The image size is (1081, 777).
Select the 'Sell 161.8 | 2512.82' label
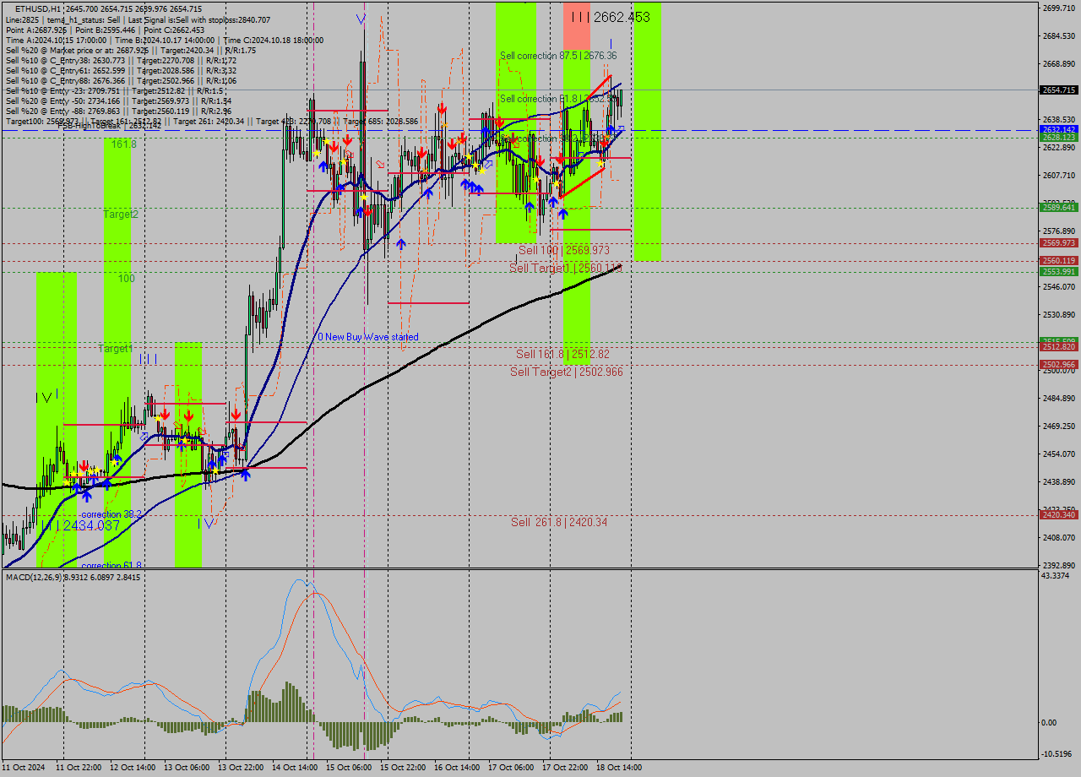coord(562,354)
